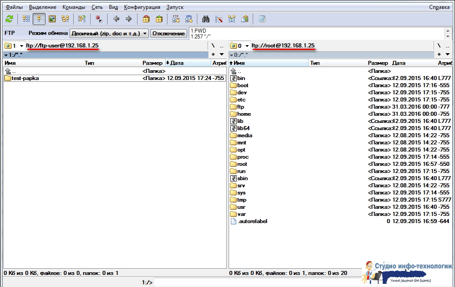The image size is (455, 287).
Task: Go back using the left arrow icon
Action: [116, 19]
